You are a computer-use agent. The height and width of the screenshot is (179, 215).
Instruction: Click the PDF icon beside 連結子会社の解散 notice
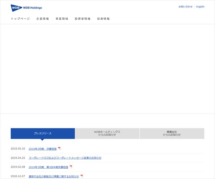click(82, 176)
